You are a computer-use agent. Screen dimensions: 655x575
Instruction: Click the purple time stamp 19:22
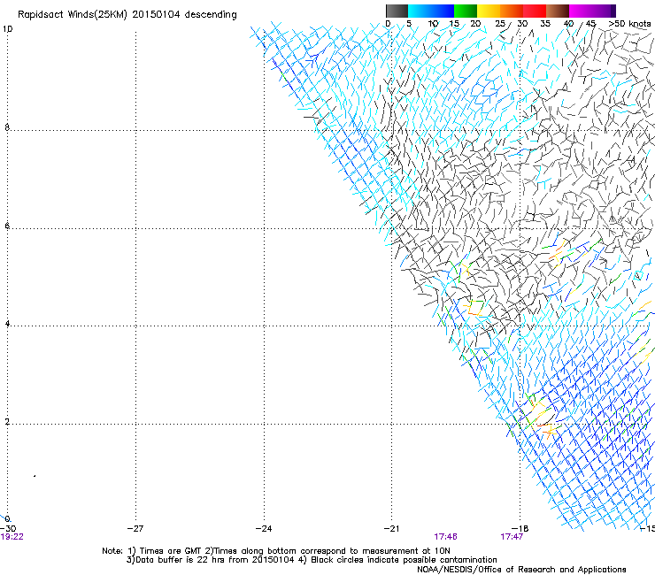(x=12, y=537)
